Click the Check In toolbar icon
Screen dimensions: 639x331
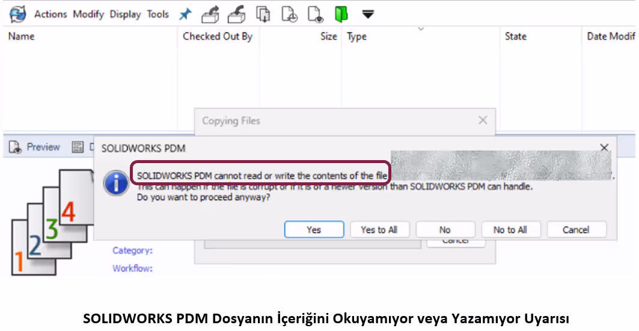click(x=237, y=14)
